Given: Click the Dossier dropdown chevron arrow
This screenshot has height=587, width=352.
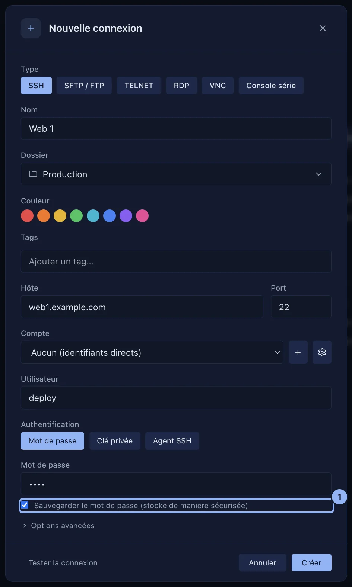Looking at the screenshot, I should pos(318,174).
